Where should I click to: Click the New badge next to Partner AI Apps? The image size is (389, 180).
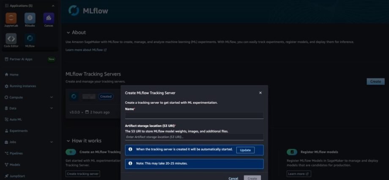pyautogui.click(x=51, y=59)
